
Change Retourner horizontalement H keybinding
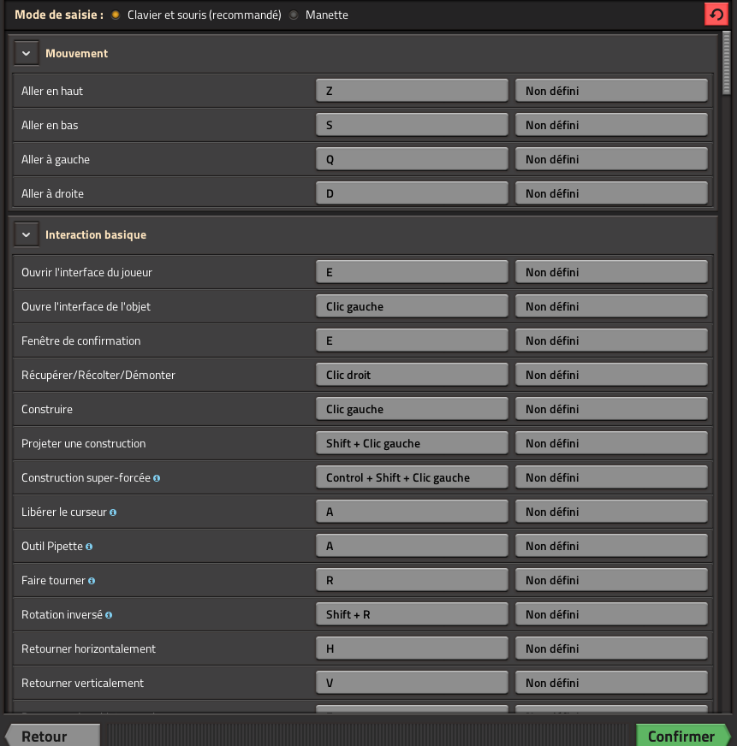[x=412, y=648]
